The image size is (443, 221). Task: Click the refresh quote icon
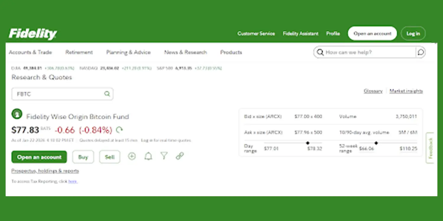coord(119,130)
